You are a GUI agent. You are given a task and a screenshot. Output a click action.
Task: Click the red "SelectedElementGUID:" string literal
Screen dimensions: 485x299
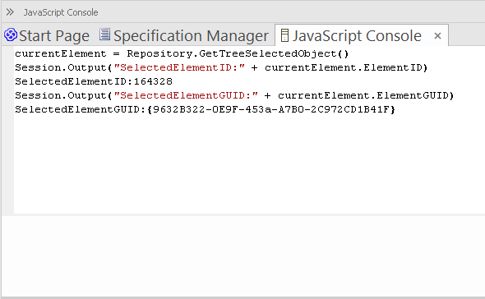coord(186,95)
